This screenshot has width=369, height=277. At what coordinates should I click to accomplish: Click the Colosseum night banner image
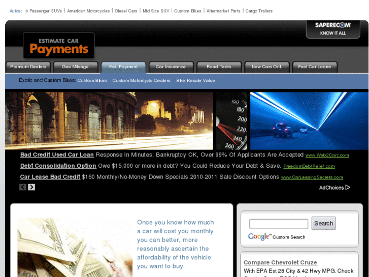pos(109,120)
